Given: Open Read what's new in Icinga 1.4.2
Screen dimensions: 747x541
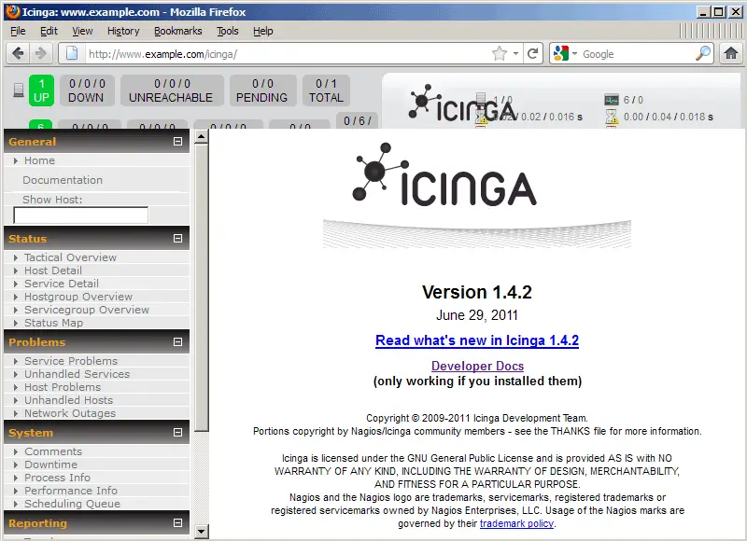Looking at the screenshot, I should pyautogui.click(x=477, y=340).
